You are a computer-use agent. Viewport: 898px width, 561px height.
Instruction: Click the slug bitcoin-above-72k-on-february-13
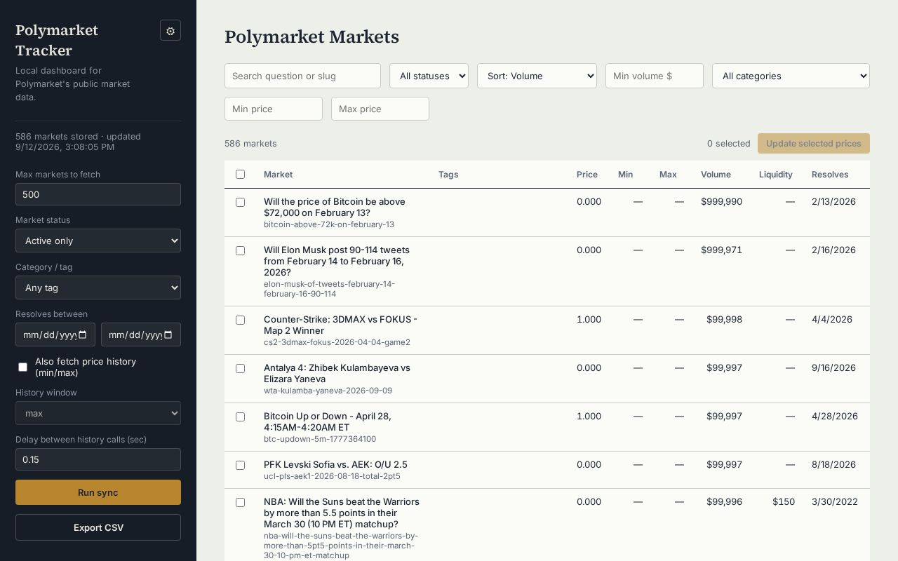(x=329, y=224)
